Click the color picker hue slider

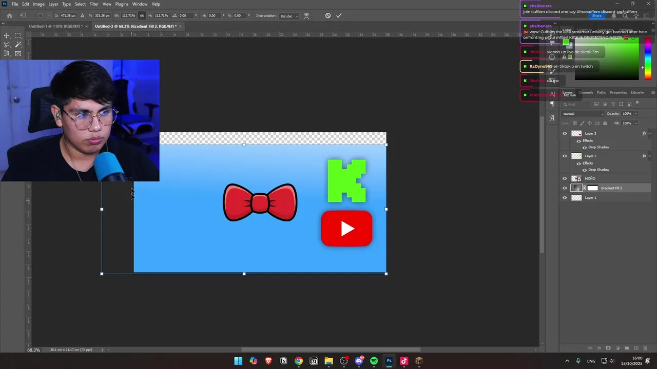(x=648, y=59)
